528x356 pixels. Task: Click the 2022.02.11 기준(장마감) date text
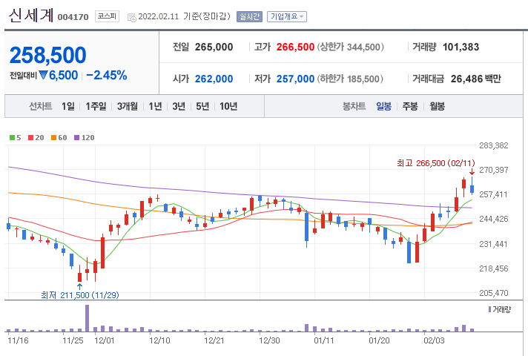point(184,16)
